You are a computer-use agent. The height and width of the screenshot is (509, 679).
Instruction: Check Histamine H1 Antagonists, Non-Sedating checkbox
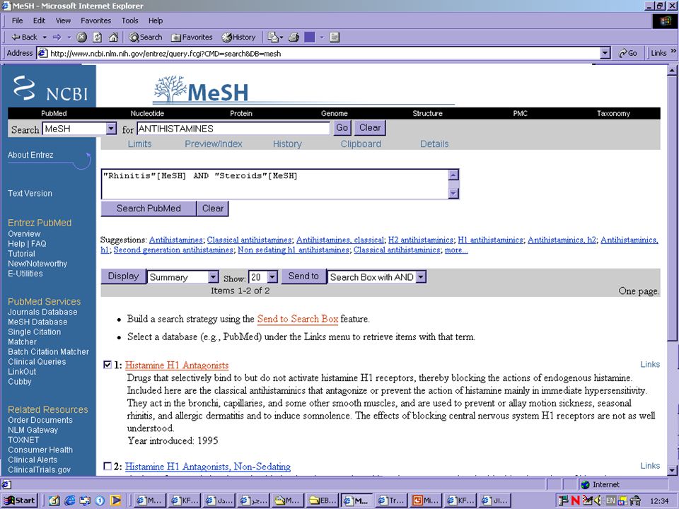[108, 466]
